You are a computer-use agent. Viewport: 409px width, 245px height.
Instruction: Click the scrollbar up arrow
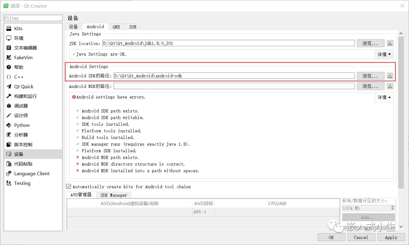click(401, 33)
